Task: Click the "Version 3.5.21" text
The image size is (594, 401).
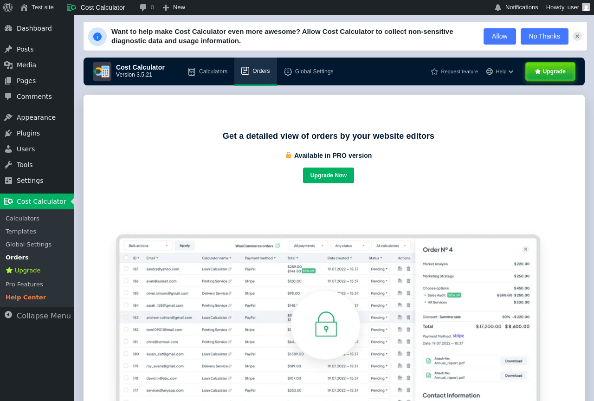Action: click(x=134, y=75)
